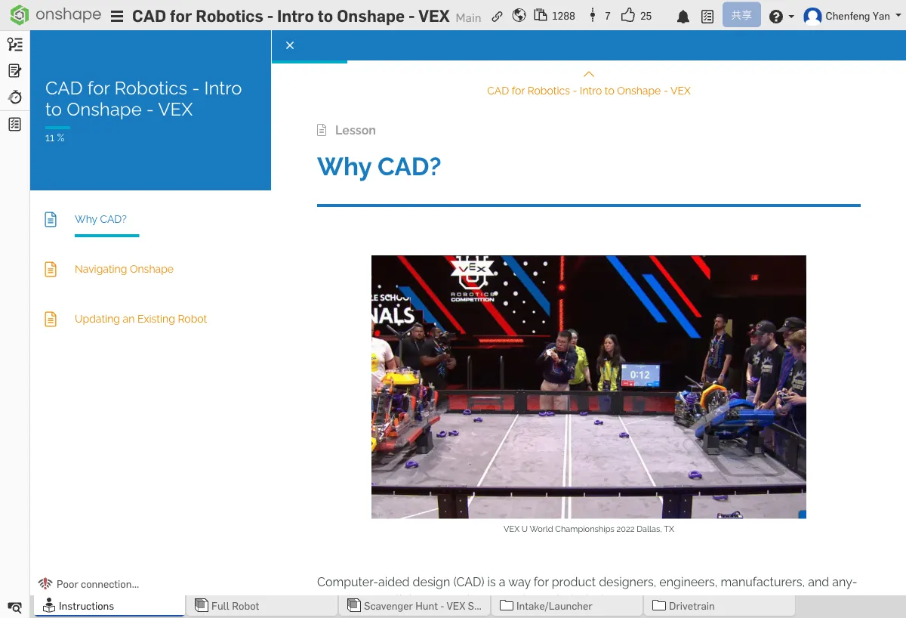
Task: Close the lesson panel with the X button
Action: [x=289, y=45]
